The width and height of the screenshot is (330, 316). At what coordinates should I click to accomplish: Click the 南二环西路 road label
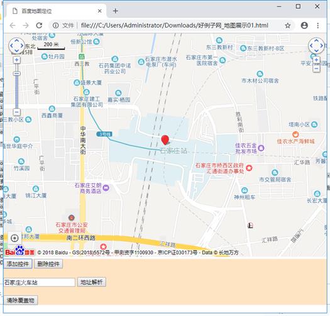(81, 237)
